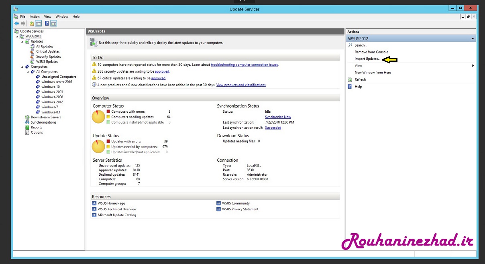Open the Succeeded synchronization result link
The width and height of the screenshot is (485, 264).
tap(273, 128)
